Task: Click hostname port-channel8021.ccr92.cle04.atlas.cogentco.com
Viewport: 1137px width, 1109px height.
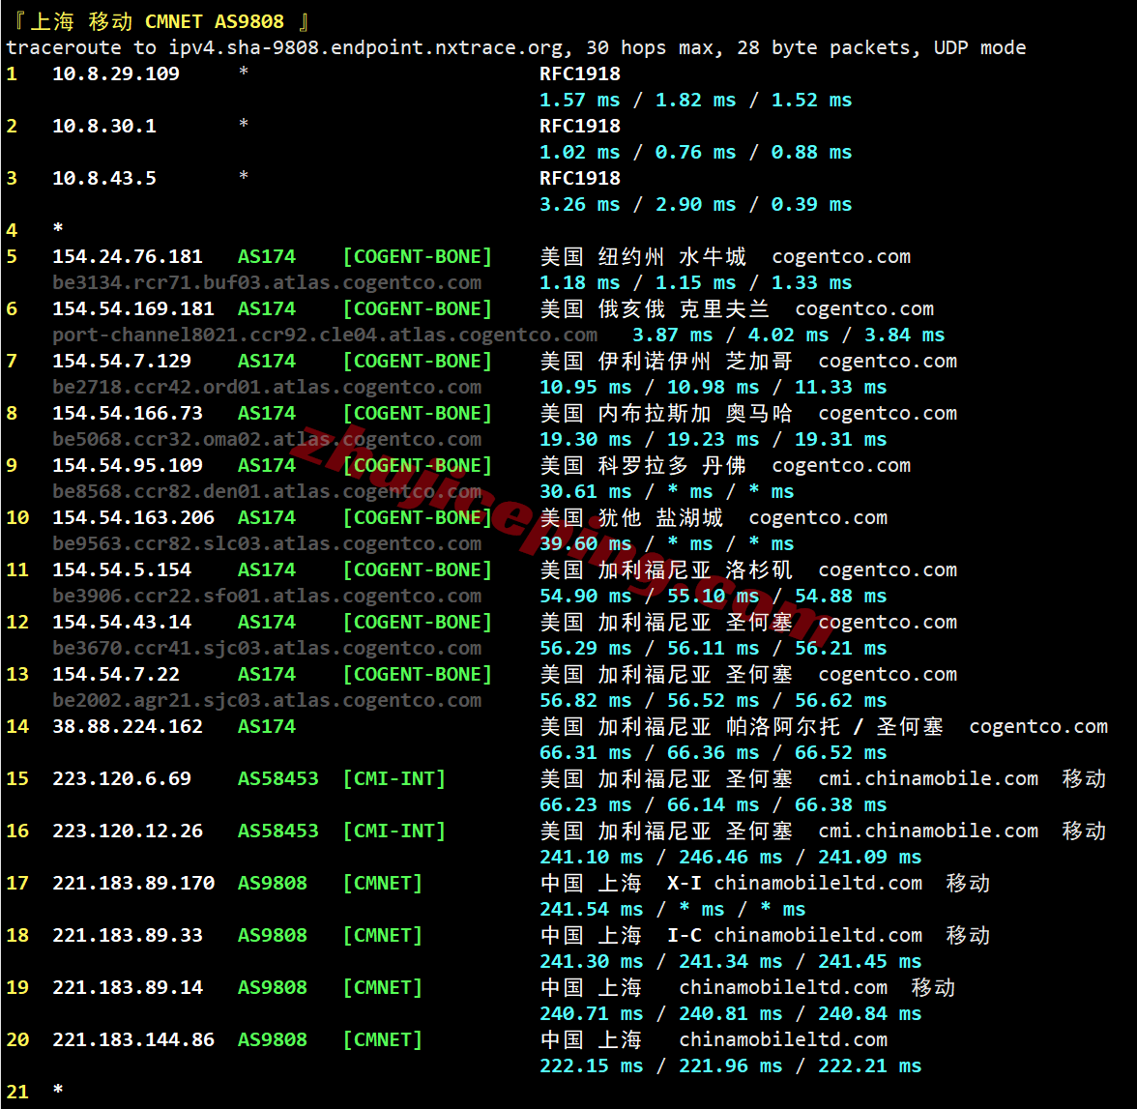Action: click(x=325, y=336)
